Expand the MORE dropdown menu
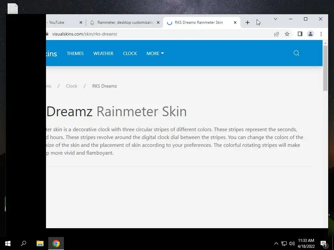Image resolution: width=334 pixels, height=250 pixels. point(155,53)
